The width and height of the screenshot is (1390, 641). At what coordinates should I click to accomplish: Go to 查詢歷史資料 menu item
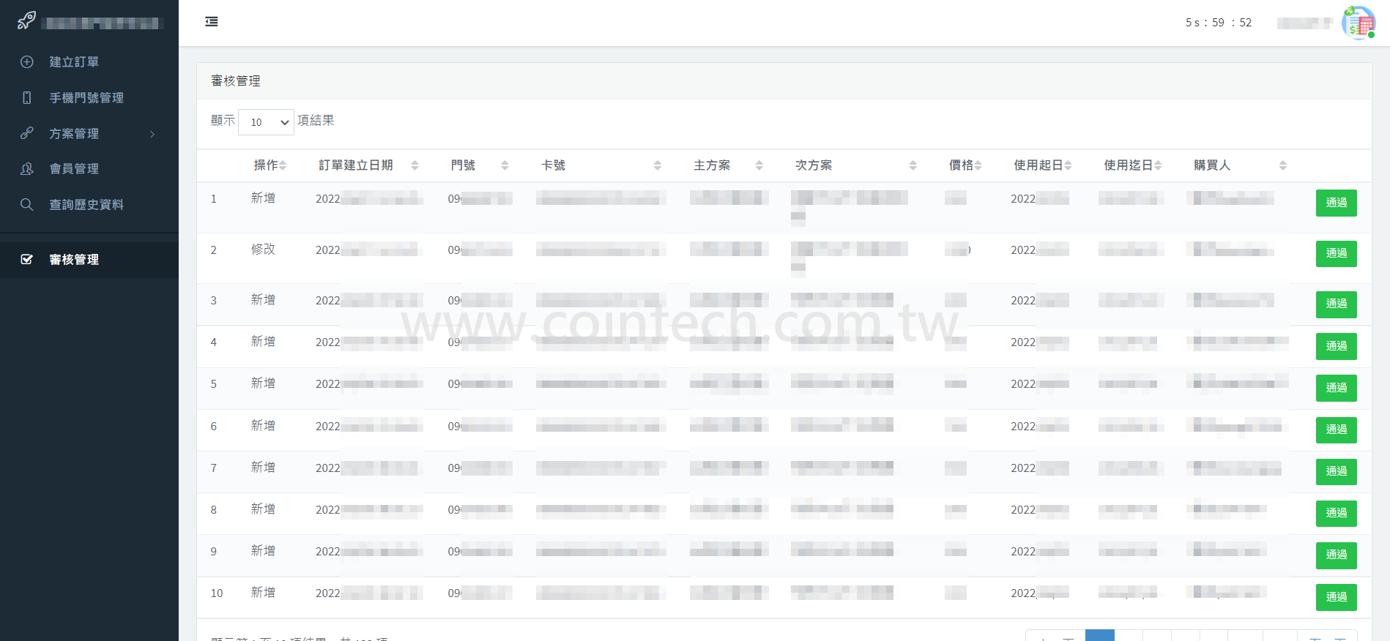86,205
